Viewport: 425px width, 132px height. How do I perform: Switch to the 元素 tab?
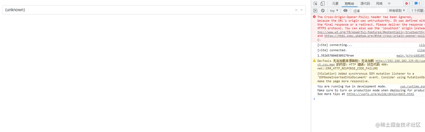tap(335, 4)
